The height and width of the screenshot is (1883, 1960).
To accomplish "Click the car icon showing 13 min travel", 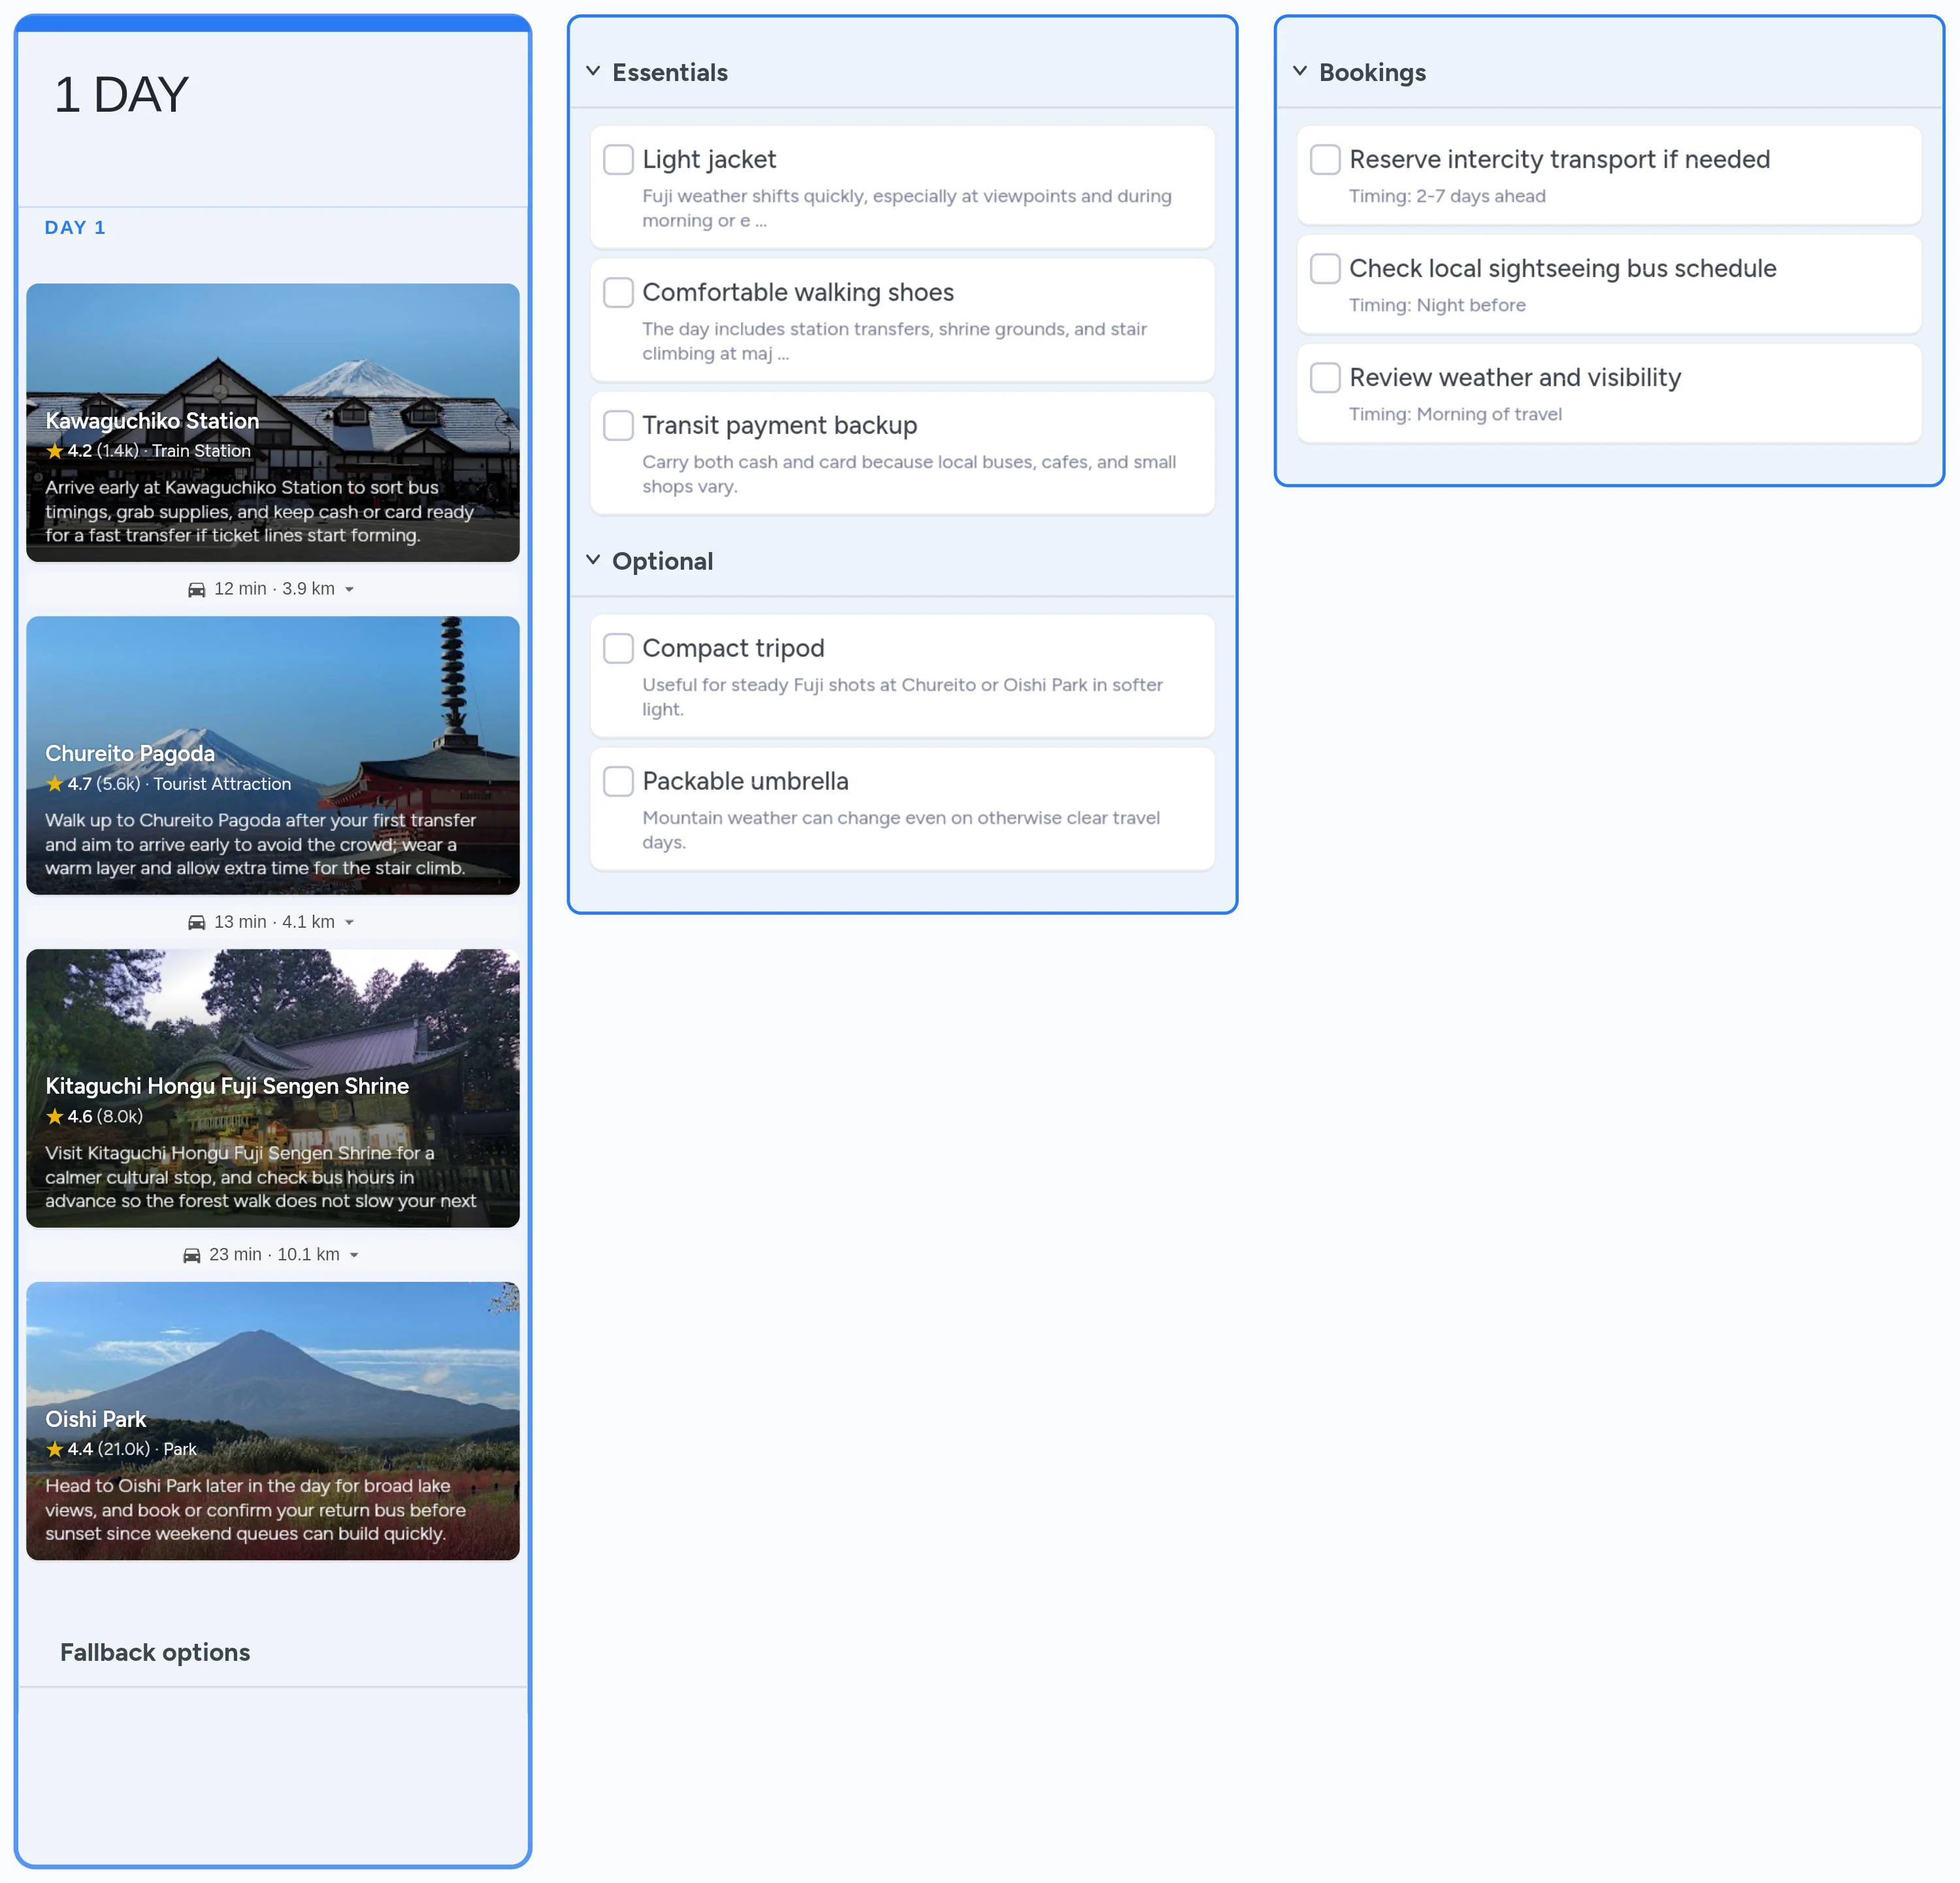I will (x=197, y=921).
